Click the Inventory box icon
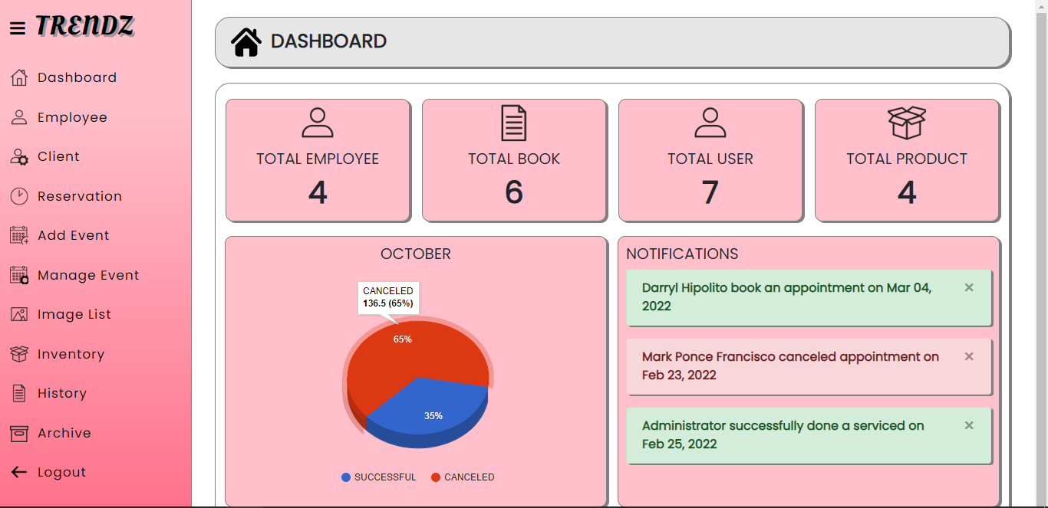Viewport: 1048px width, 508px height. pos(18,353)
